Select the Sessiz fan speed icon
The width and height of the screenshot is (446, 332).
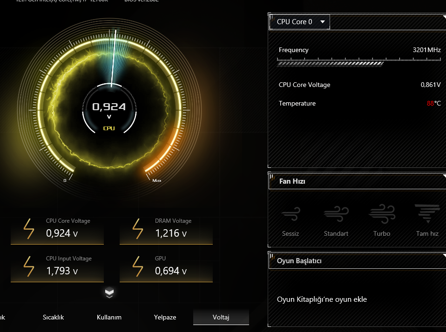(x=291, y=214)
